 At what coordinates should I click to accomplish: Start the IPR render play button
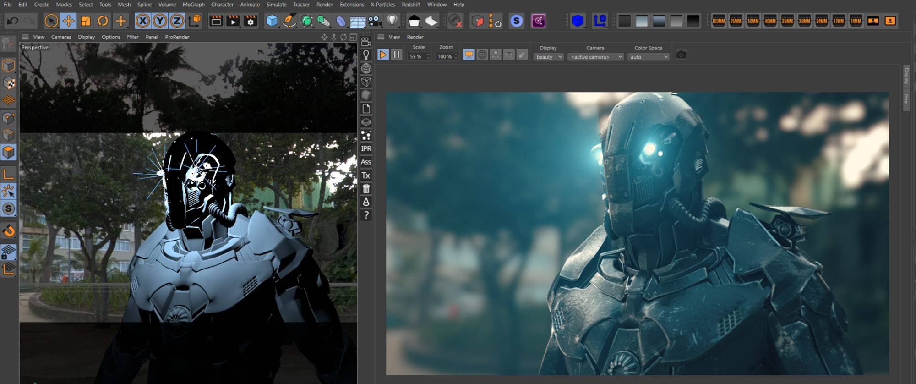tap(383, 55)
